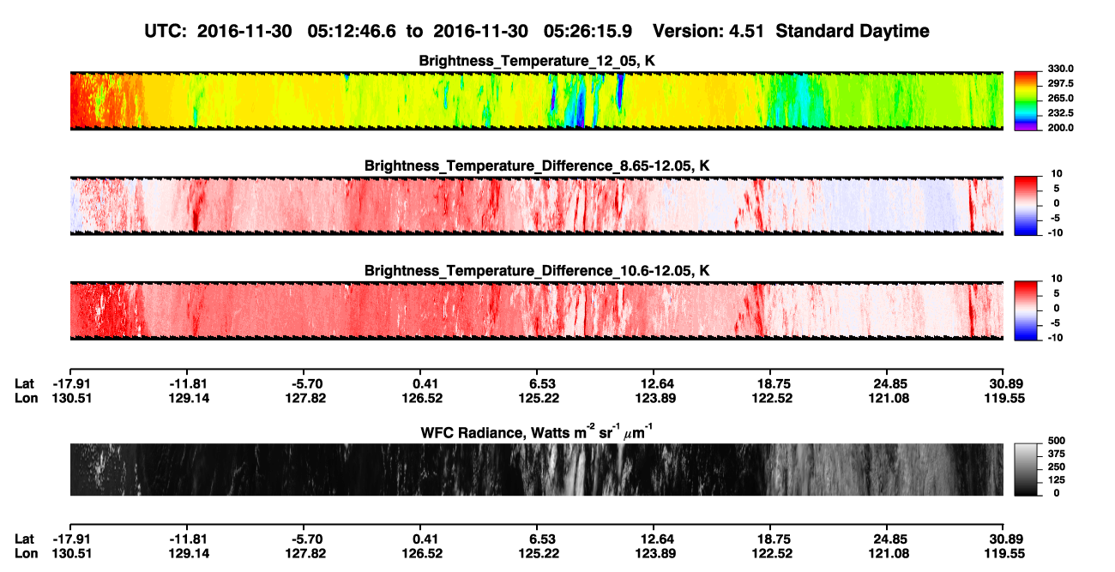Click the 8.65-12.05 difference image strip

[536, 206]
